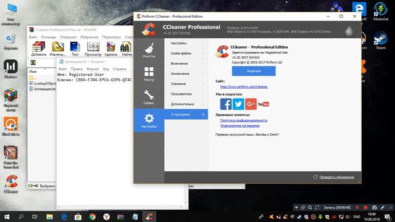Select the Настройки gear in CCleaner sidebar
Image resolution: width=395 pixels, height=222 pixels.
pos(149,120)
